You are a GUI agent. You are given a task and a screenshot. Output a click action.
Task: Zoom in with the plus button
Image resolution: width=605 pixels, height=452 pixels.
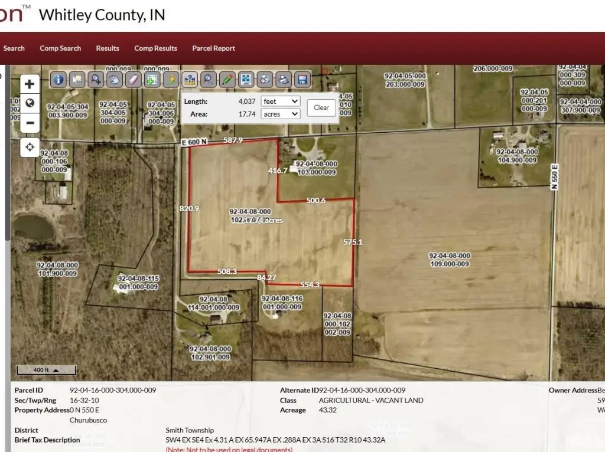coord(30,84)
